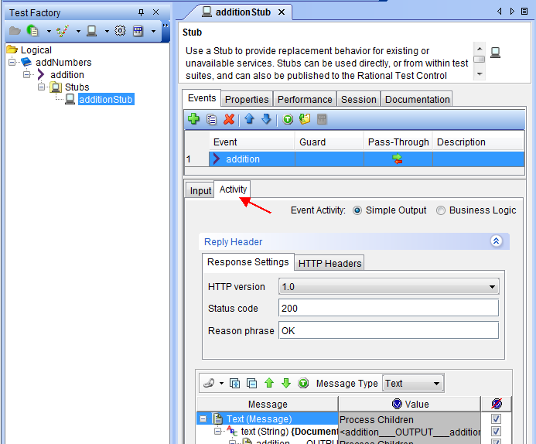The image size is (536, 444).
Task: Open the editor tab list icon
Action: 524,12
